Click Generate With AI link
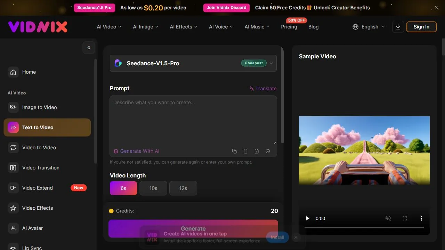Screen dimensions: 445x250 [x=136, y=151]
